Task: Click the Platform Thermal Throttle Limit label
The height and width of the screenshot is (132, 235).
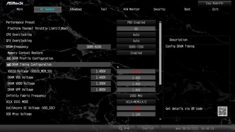Action: pos(37,29)
